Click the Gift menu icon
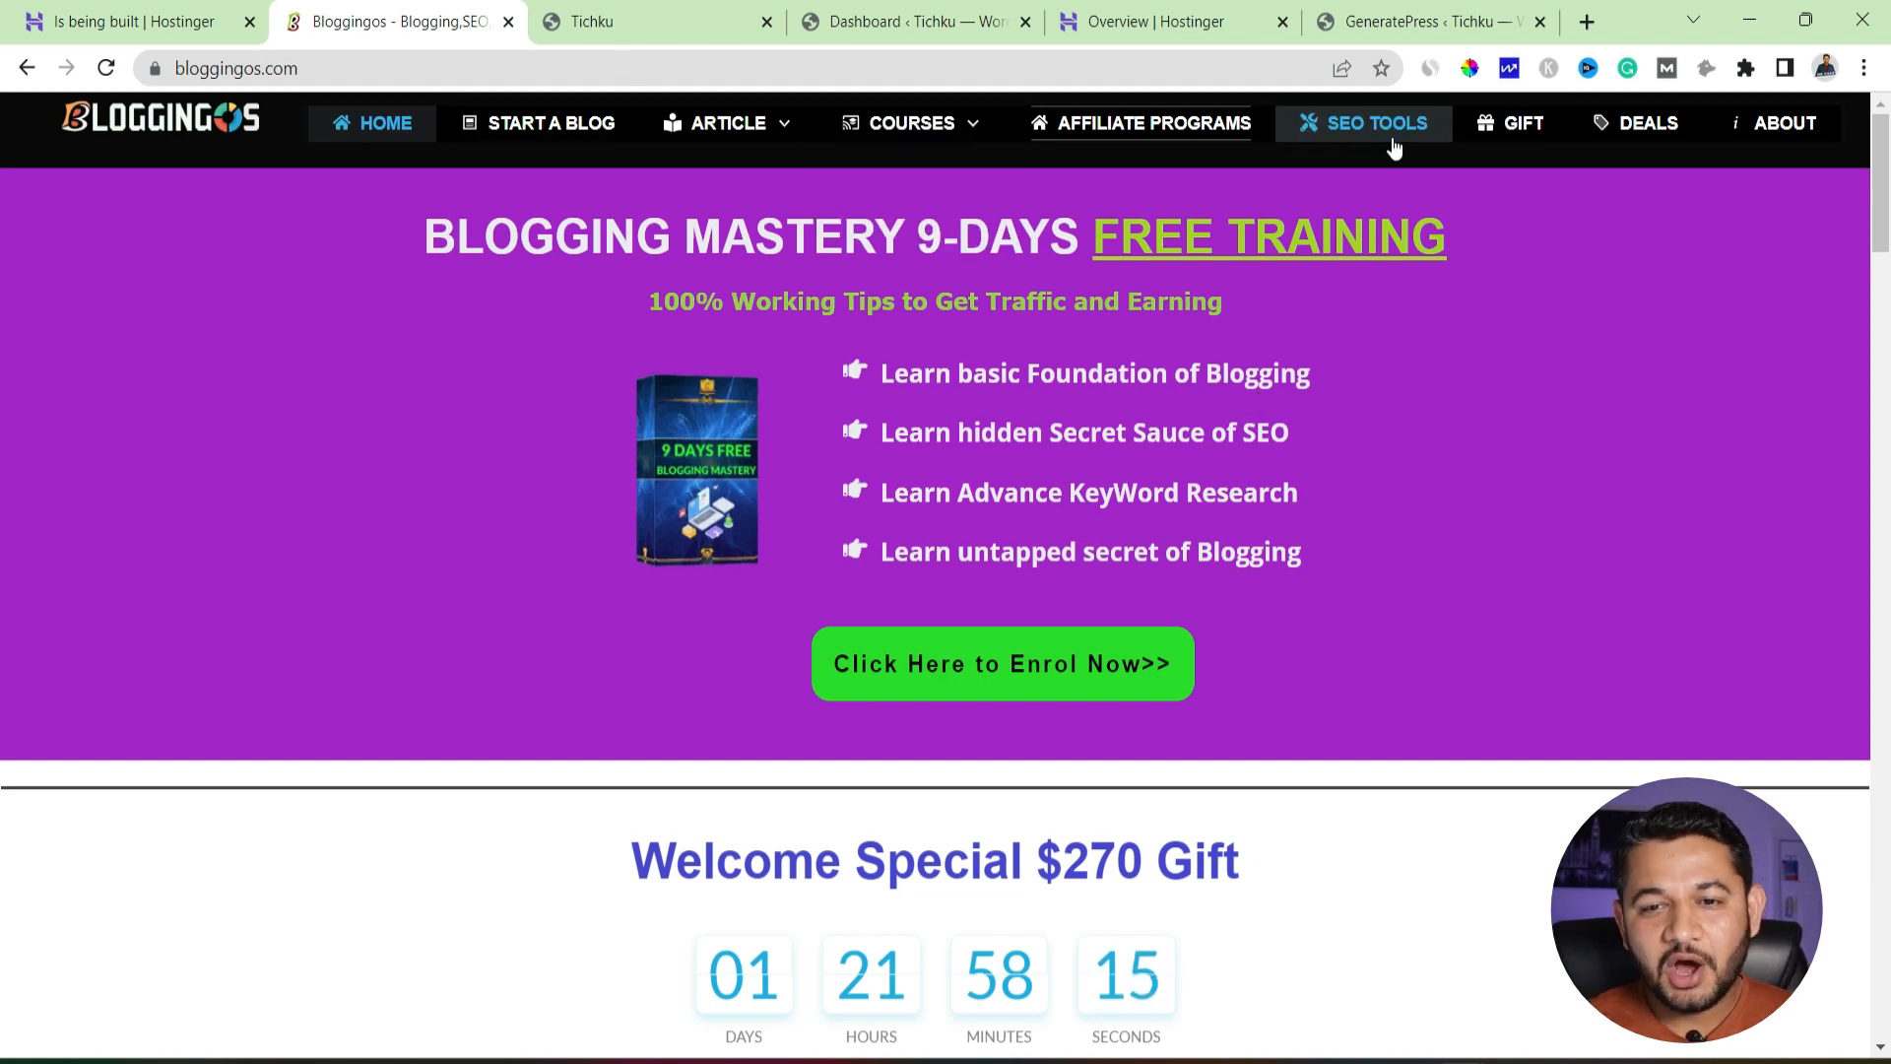 coord(1486,122)
